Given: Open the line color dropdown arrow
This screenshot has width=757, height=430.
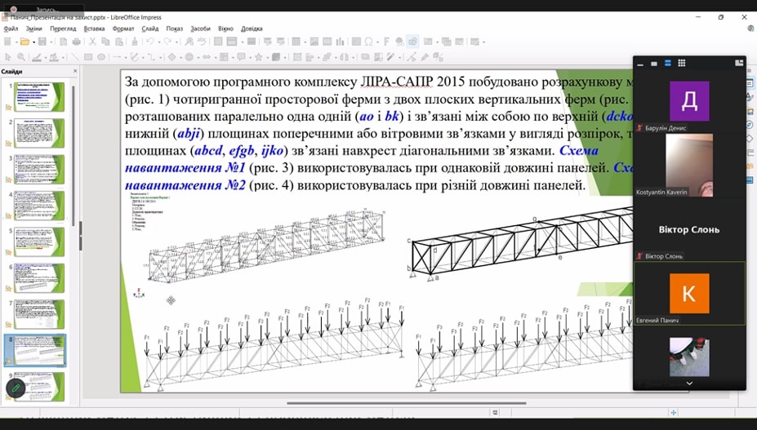Looking at the screenshot, I should [x=46, y=57].
